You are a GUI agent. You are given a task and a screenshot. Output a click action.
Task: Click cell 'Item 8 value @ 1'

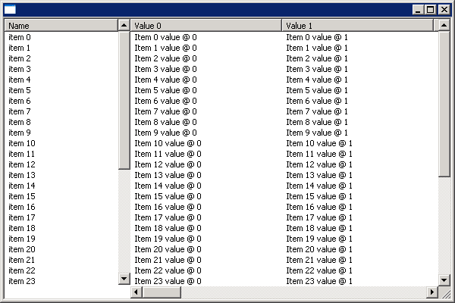point(317,122)
